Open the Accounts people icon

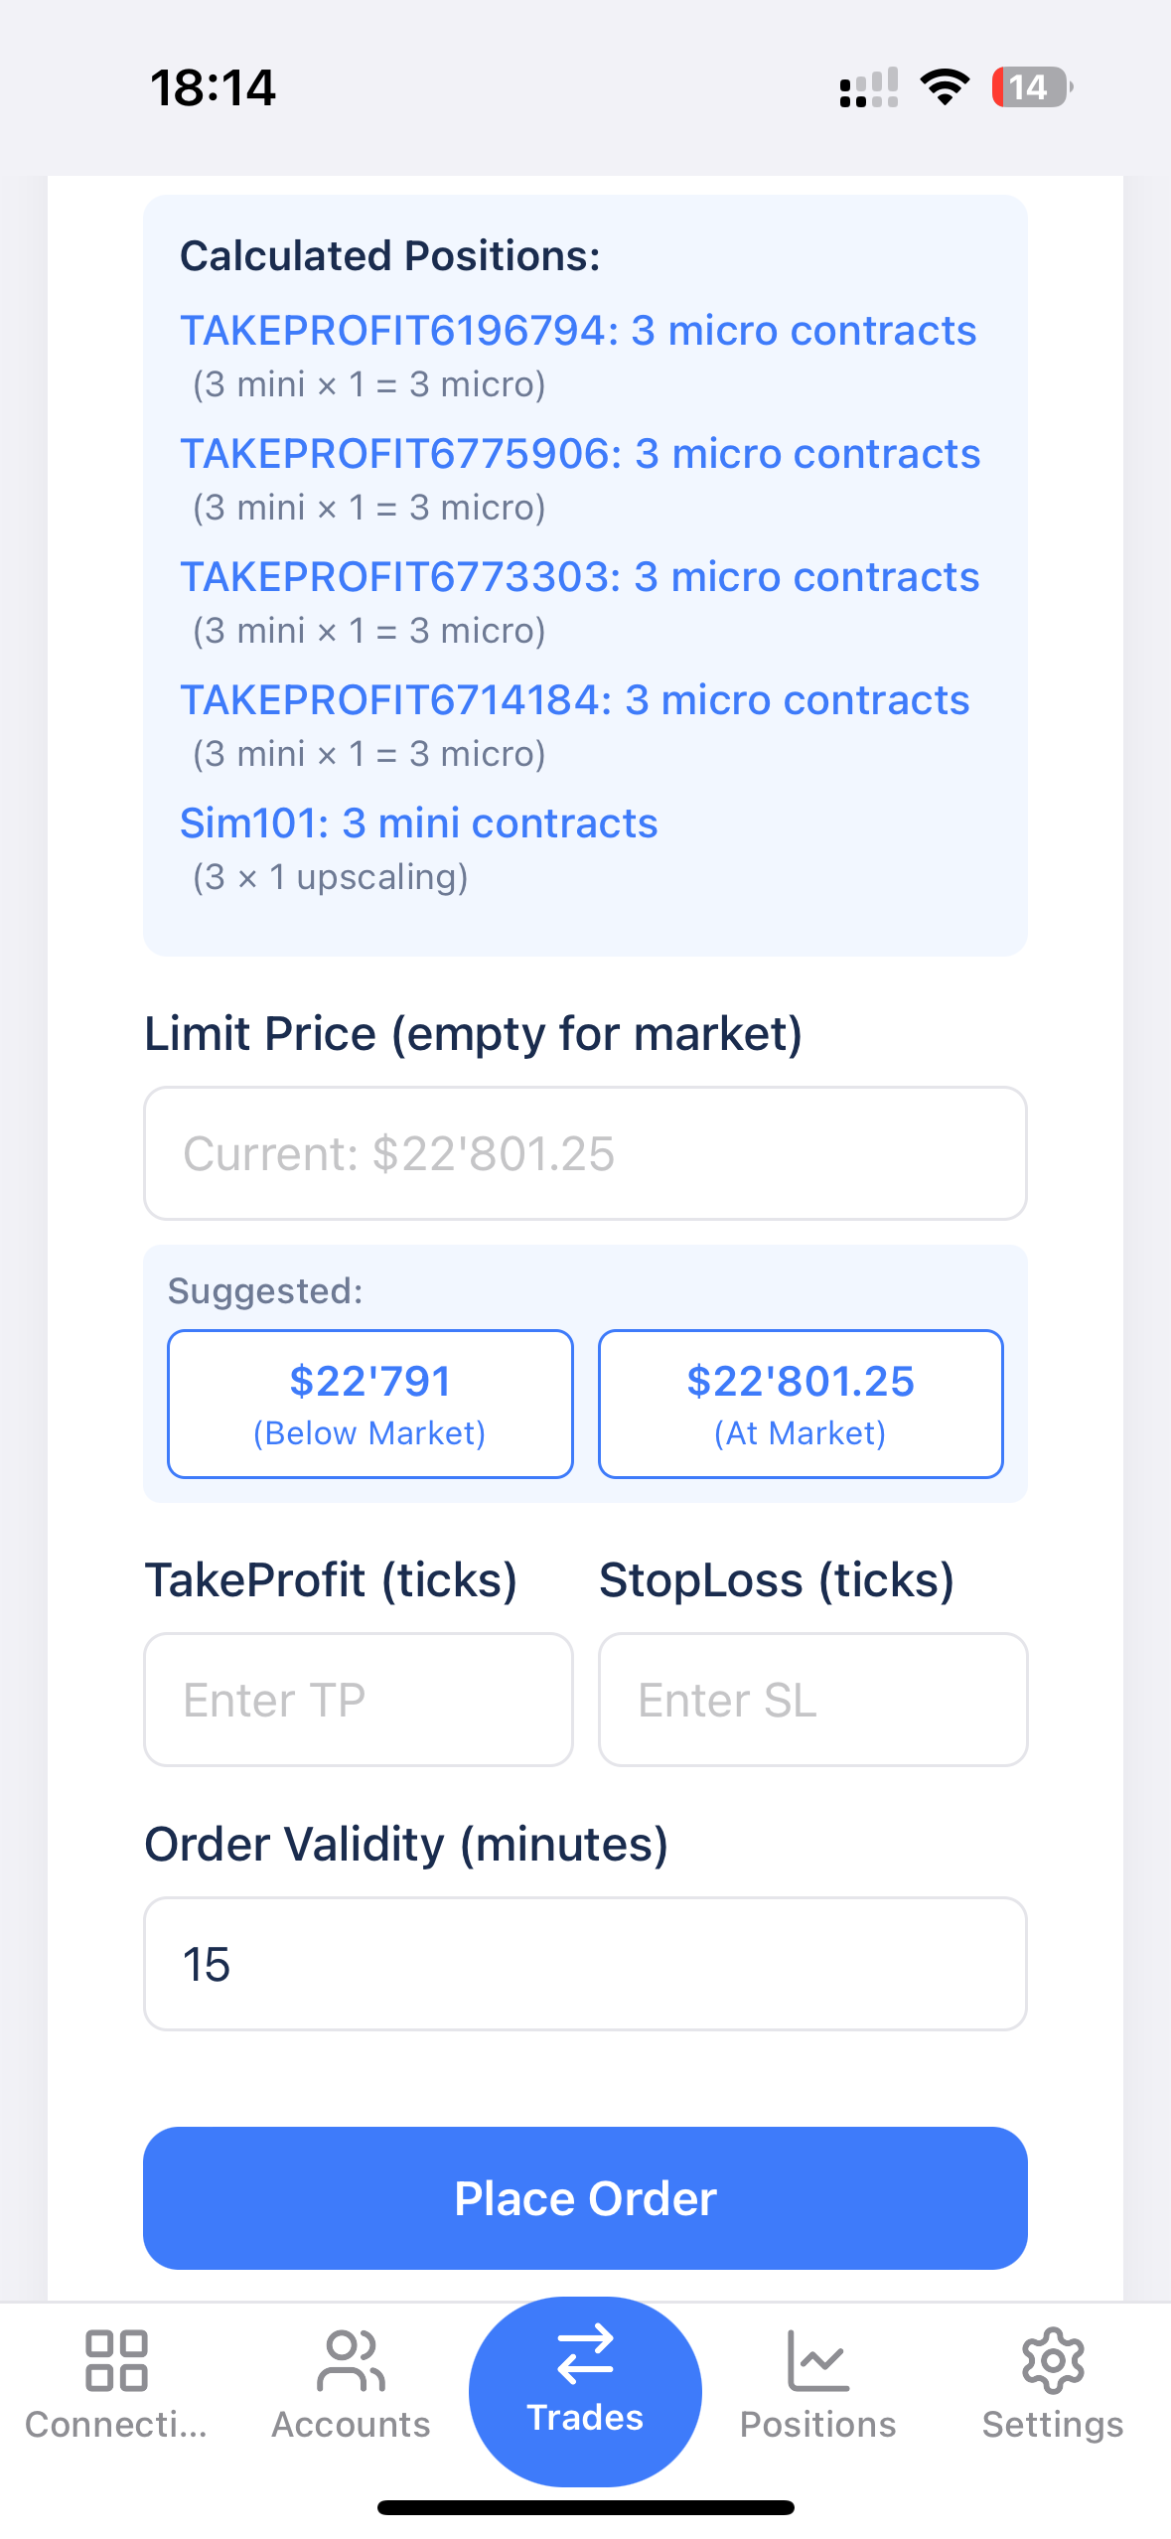point(351,2360)
